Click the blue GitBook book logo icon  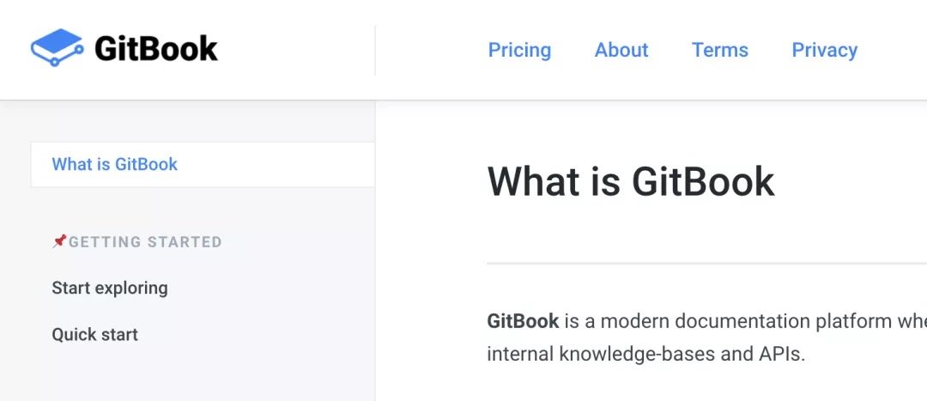57,47
